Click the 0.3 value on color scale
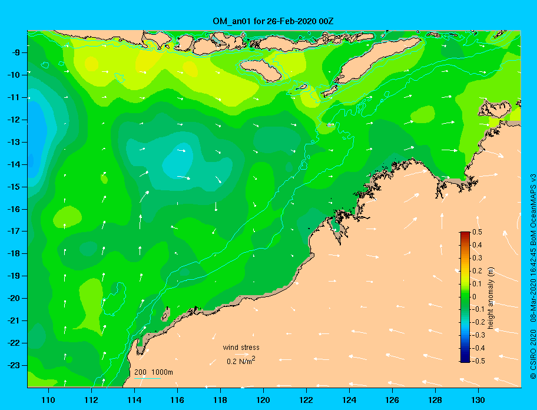 click(477, 257)
